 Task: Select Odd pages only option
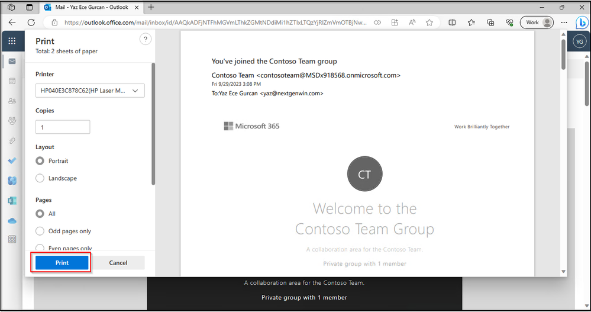point(40,231)
